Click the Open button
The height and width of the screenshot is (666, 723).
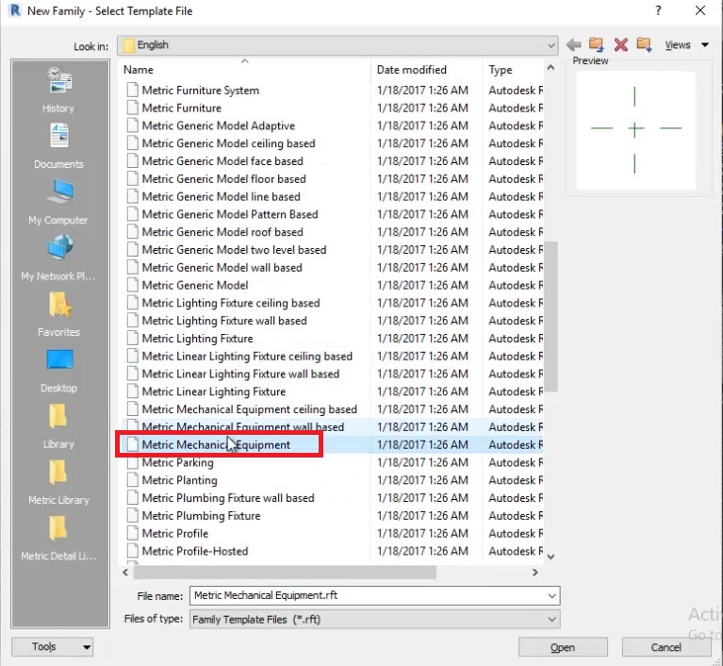tap(563, 647)
